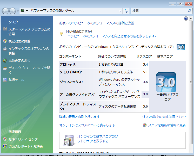Click オンラインでスコアについて表示します link

pos(87,125)
